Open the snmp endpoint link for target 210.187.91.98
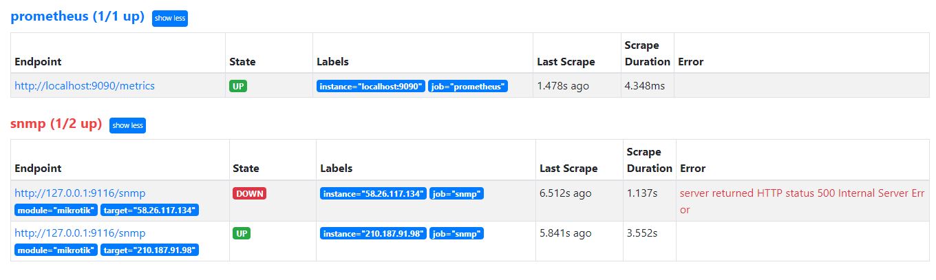 pos(80,233)
